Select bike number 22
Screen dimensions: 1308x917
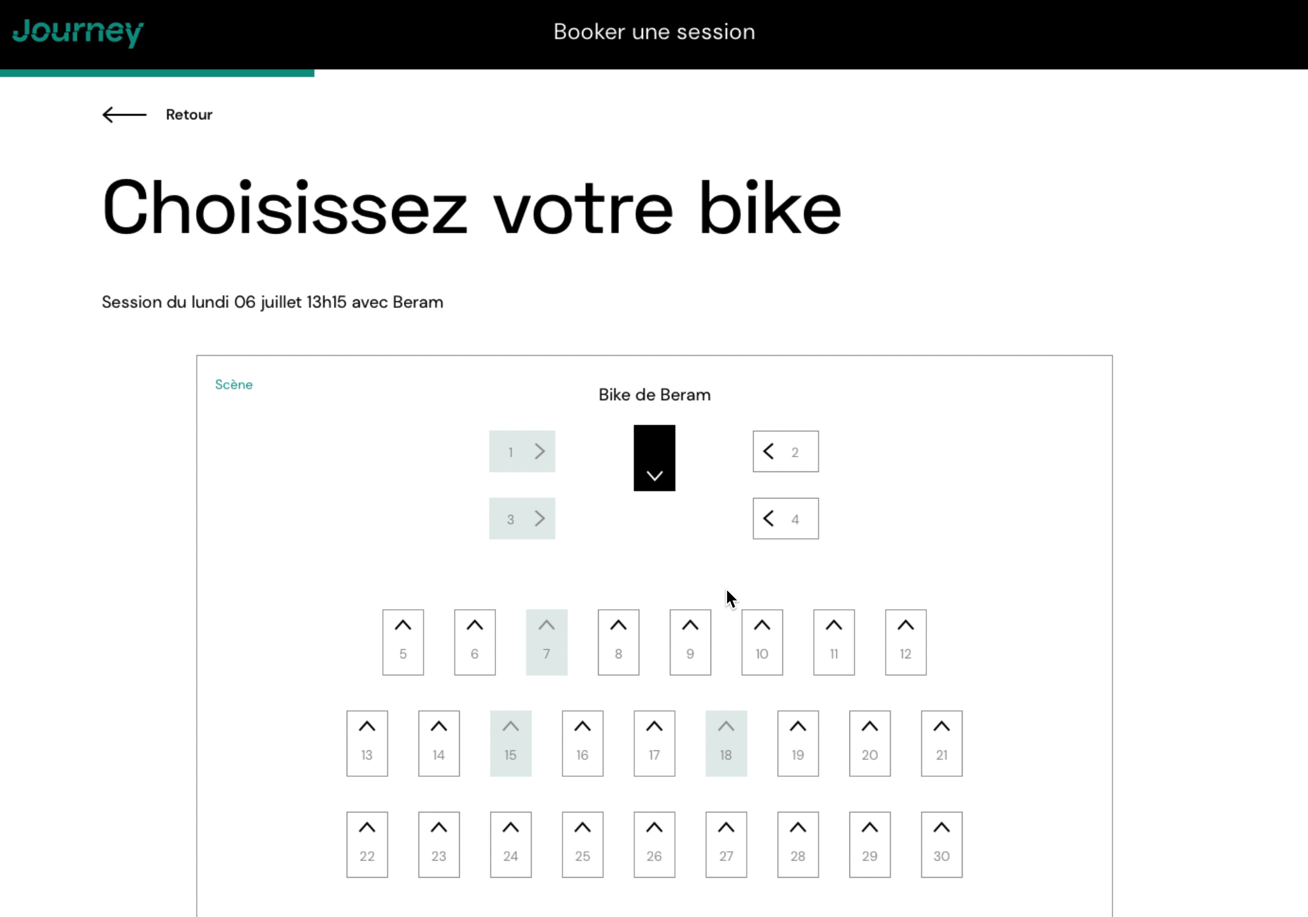pos(367,844)
